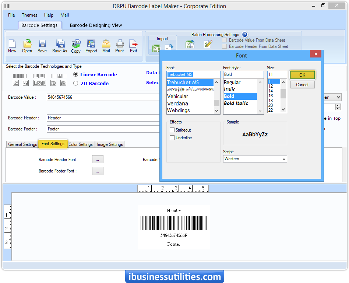Select Linear Barcode radio button

coord(76,74)
